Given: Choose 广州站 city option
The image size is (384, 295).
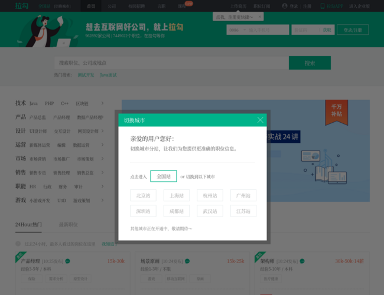Looking at the screenshot, I should (243, 195).
